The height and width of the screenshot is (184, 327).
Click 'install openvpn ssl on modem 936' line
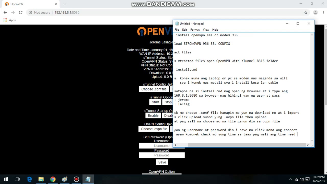[x=207, y=35]
